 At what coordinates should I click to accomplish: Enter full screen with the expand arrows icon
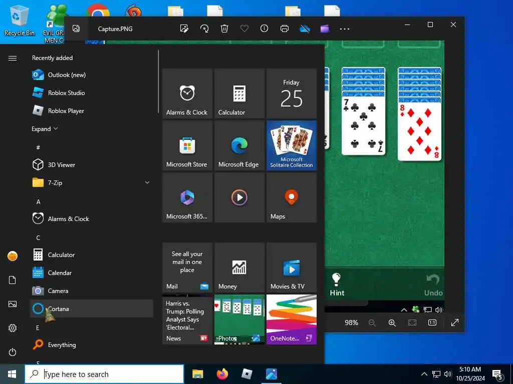click(x=455, y=322)
